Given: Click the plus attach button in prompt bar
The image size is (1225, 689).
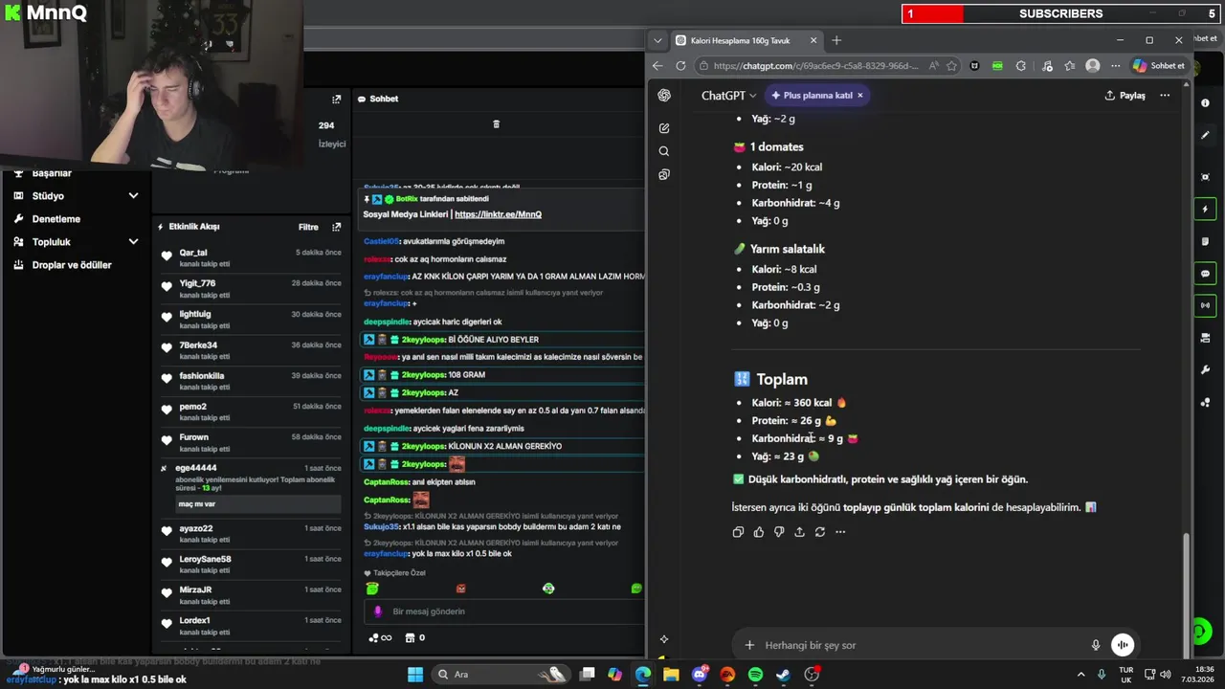Looking at the screenshot, I should click(x=749, y=645).
